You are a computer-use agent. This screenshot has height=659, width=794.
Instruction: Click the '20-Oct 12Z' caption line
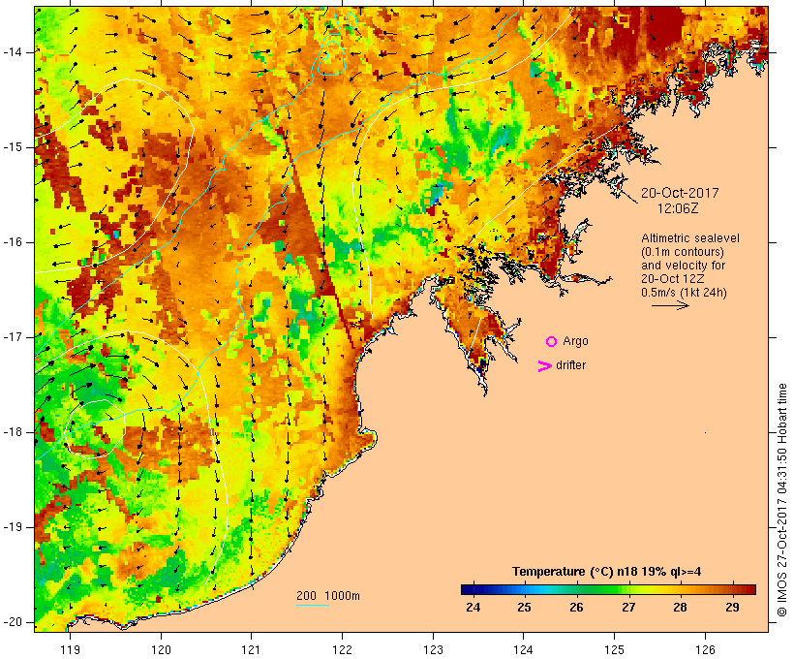tap(672, 279)
